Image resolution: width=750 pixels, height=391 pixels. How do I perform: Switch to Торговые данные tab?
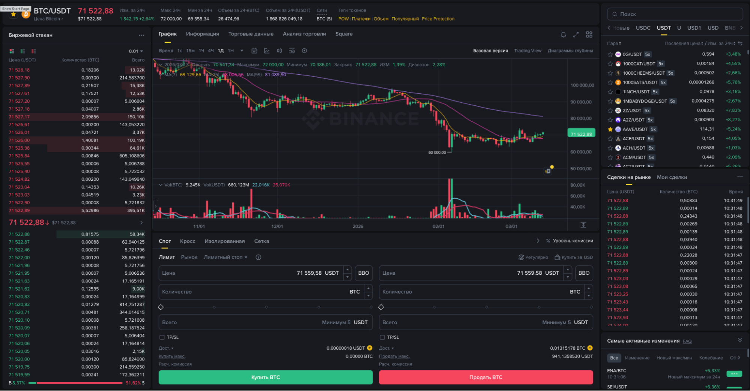[x=251, y=34]
